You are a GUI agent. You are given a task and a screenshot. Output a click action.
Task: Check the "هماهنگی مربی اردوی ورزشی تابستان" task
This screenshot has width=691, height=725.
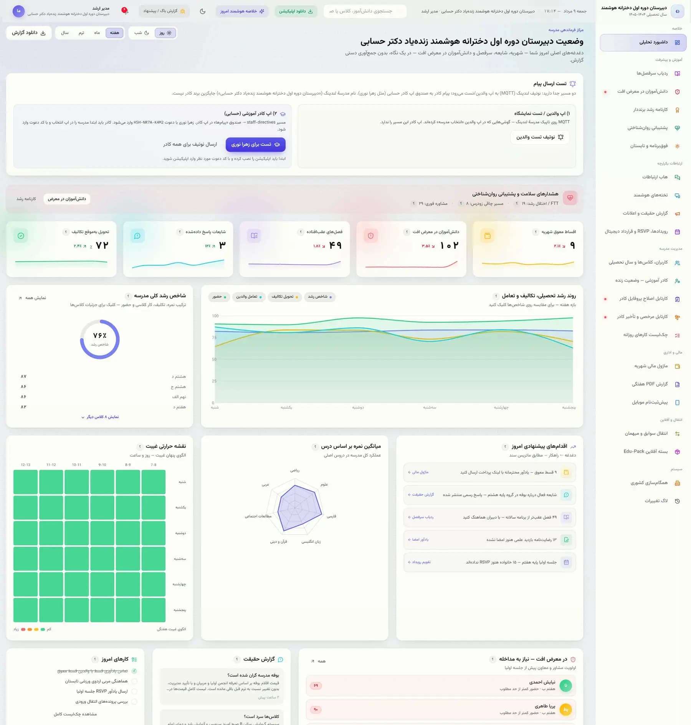[x=134, y=681]
